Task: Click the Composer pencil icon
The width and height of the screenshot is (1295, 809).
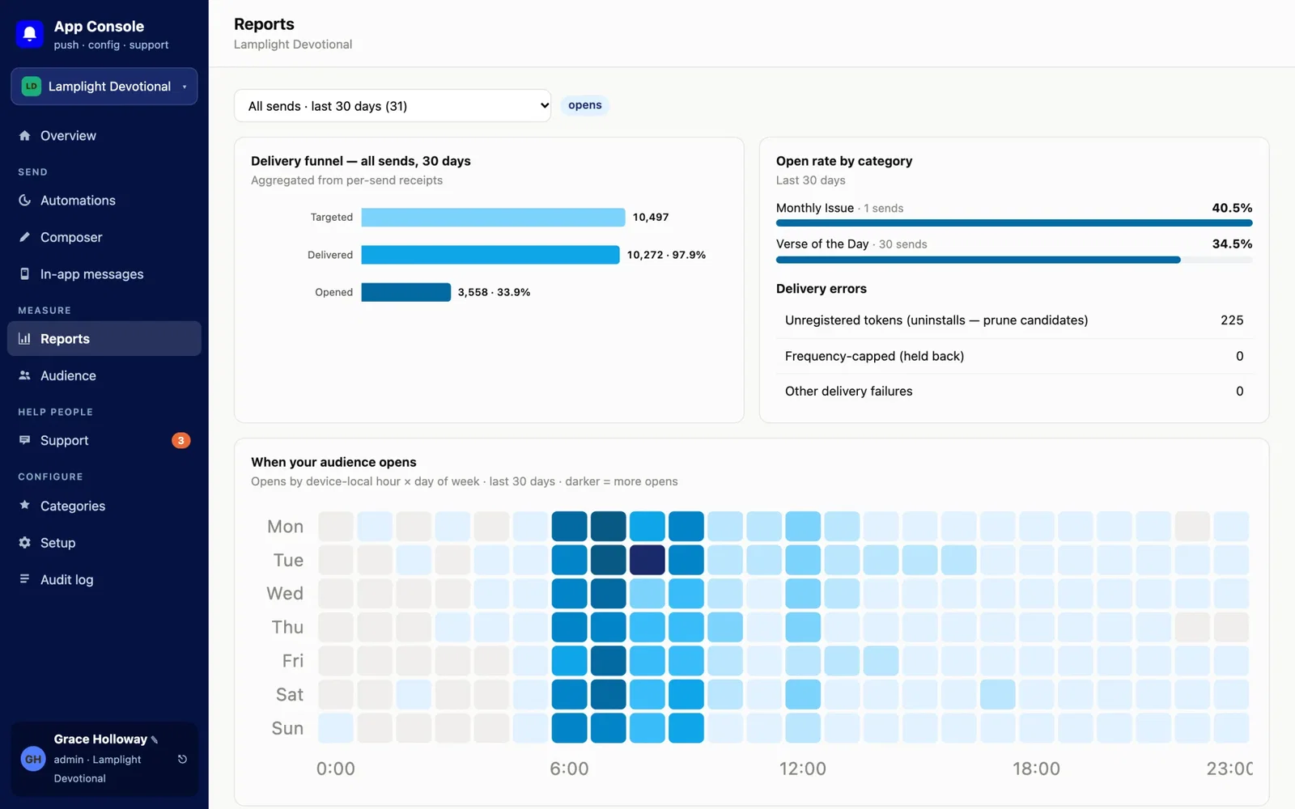Action: [24, 237]
